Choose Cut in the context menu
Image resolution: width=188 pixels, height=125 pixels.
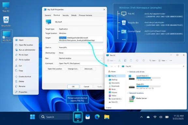(26, 66)
